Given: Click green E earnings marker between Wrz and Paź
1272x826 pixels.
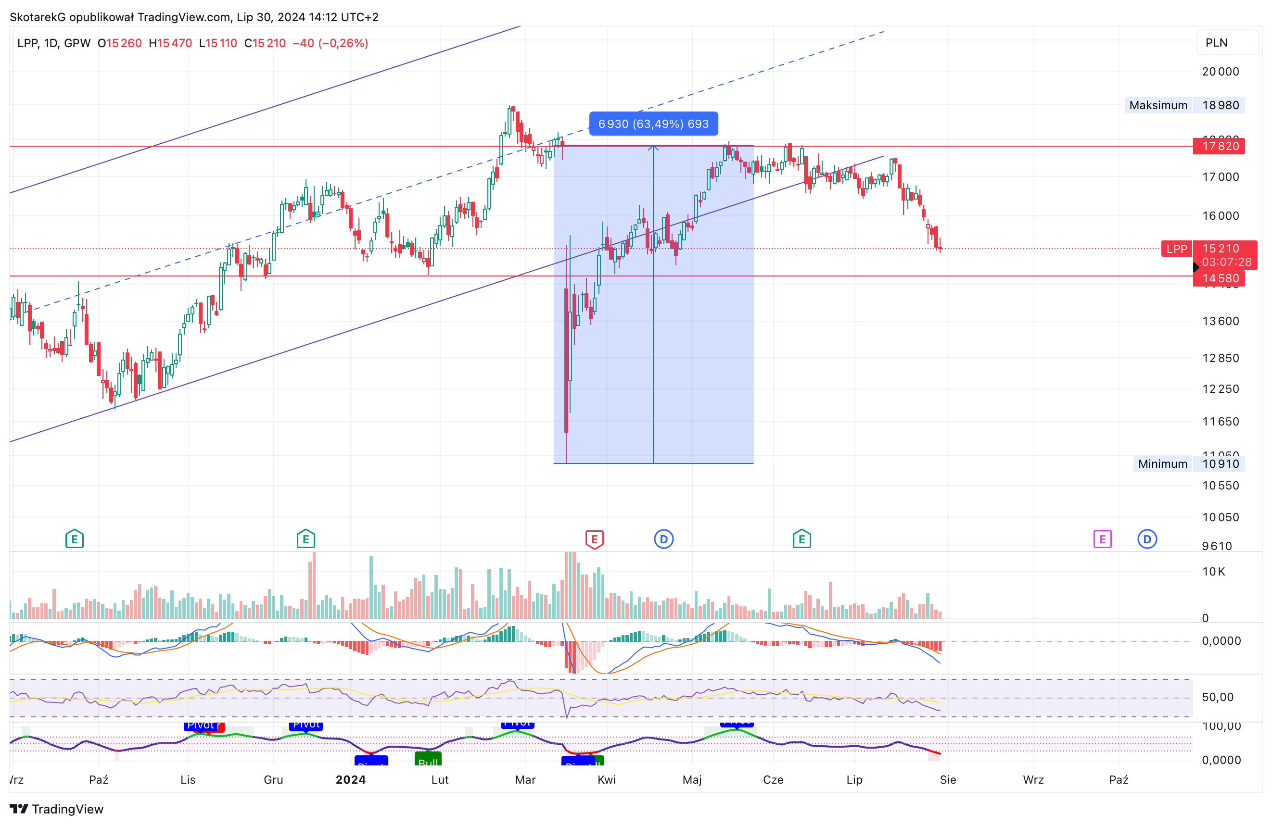Looking at the screenshot, I should point(74,539).
